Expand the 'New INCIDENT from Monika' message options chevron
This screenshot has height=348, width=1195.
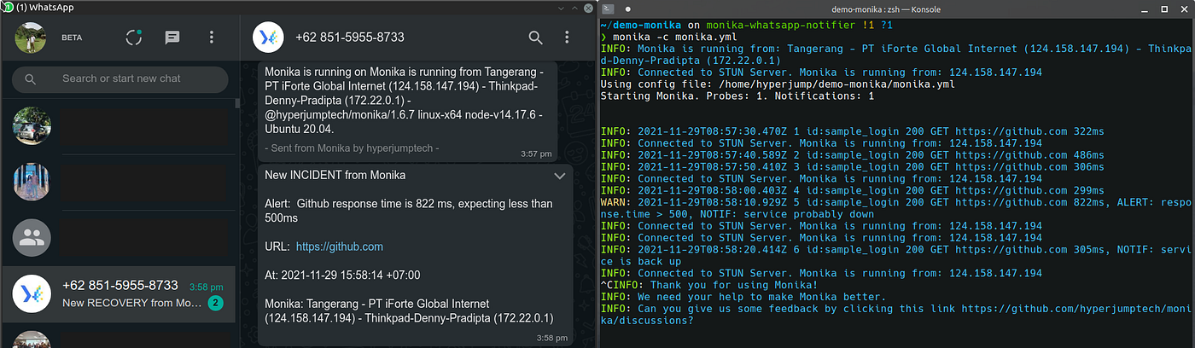(560, 176)
